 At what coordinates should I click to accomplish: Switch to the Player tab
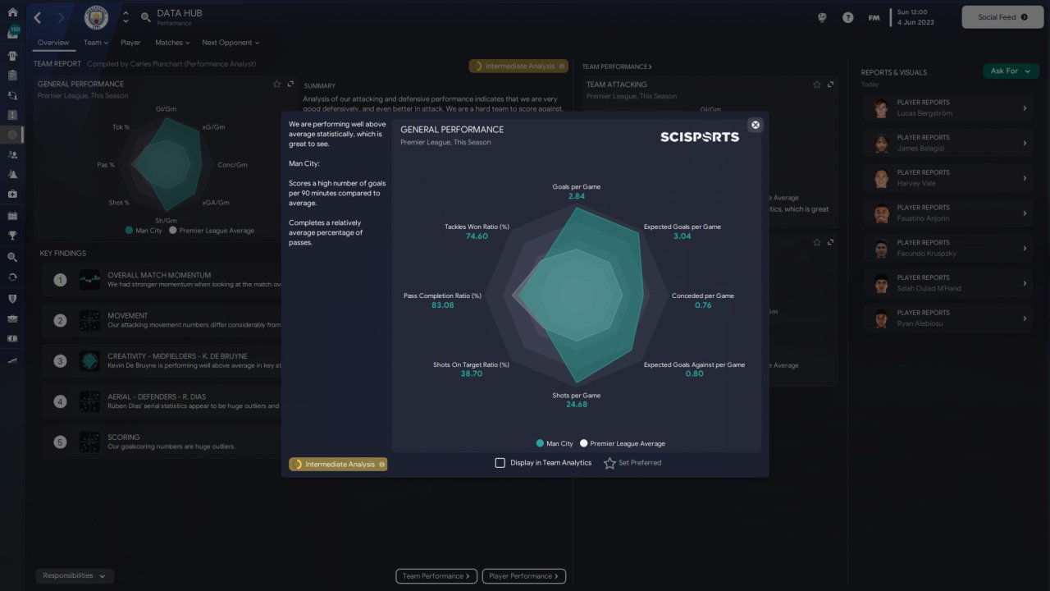tap(130, 43)
